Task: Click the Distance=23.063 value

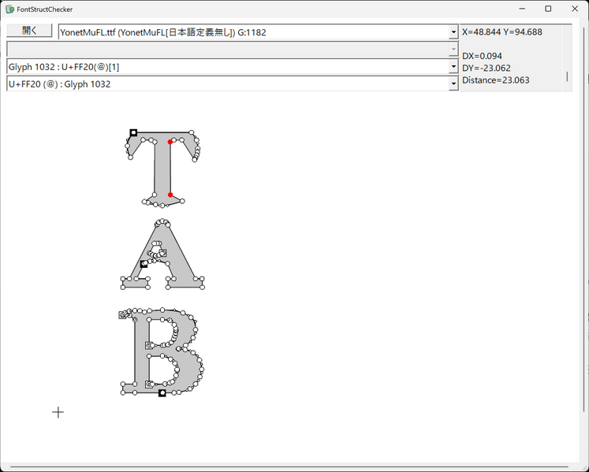Action: coord(495,80)
